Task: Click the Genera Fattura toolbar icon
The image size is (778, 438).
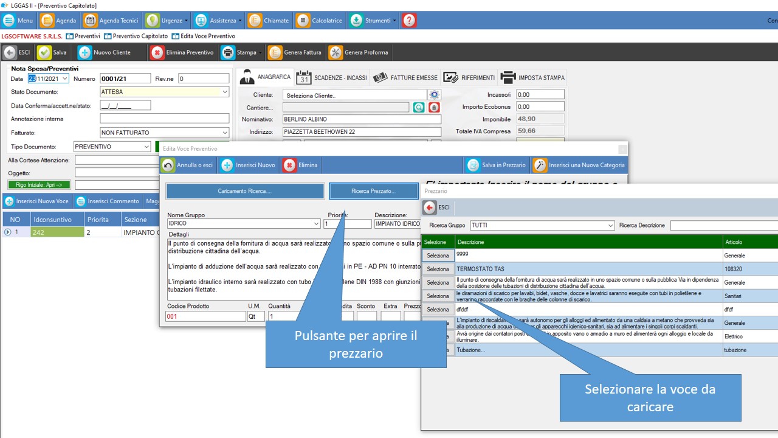Action: click(x=275, y=52)
